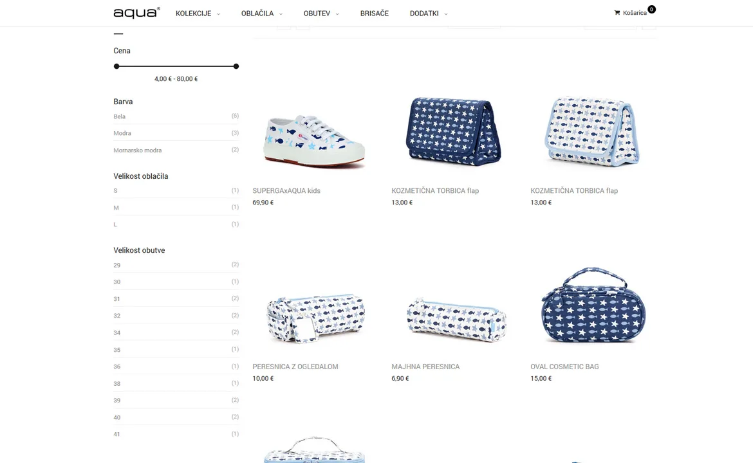This screenshot has width=753, height=463.
Task: Open the Košarica cart link
Action: pyautogui.click(x=635, y=13)
